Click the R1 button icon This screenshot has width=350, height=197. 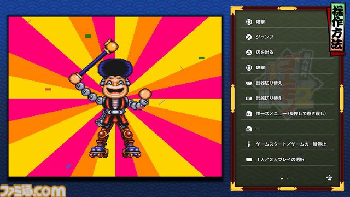[249, 99]
